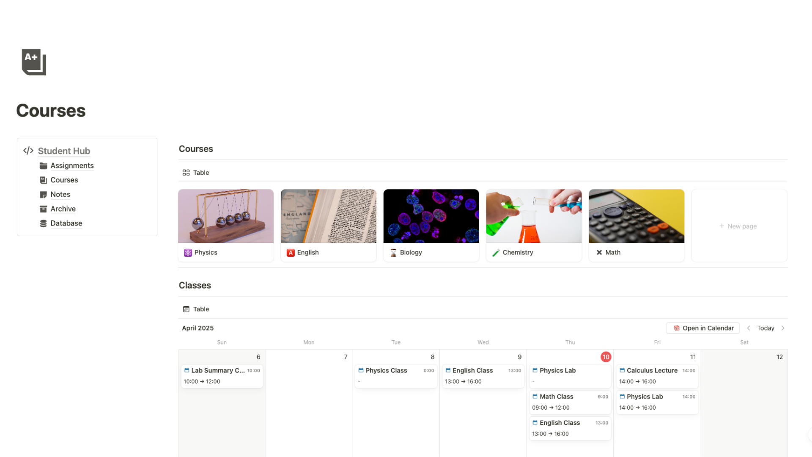
Task: Click the Today button
Action: coord(766,328)
